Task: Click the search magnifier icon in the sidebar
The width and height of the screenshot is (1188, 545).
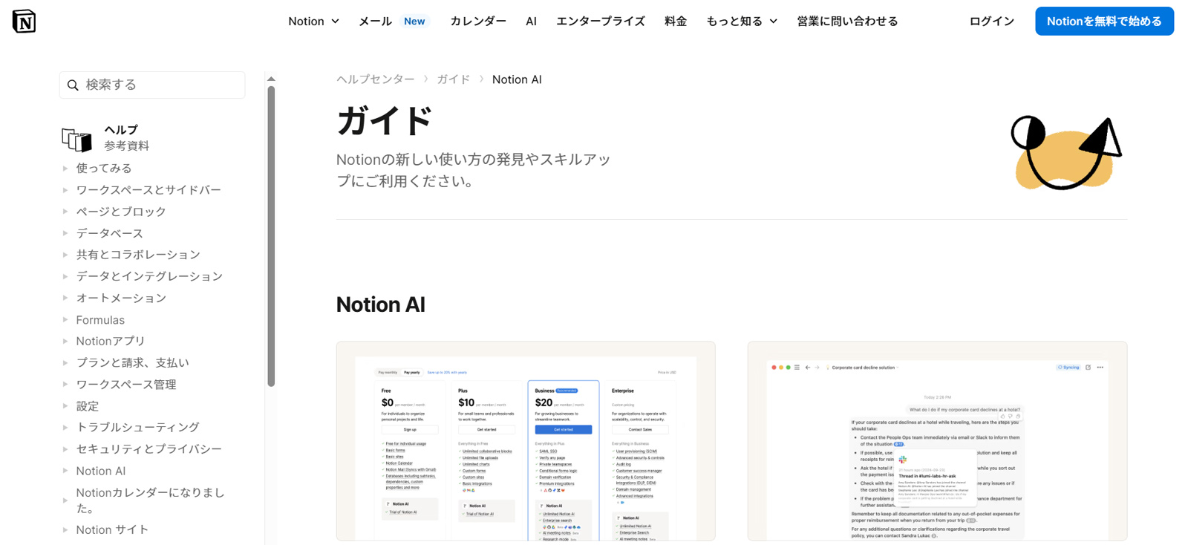Action: (73, 85)
